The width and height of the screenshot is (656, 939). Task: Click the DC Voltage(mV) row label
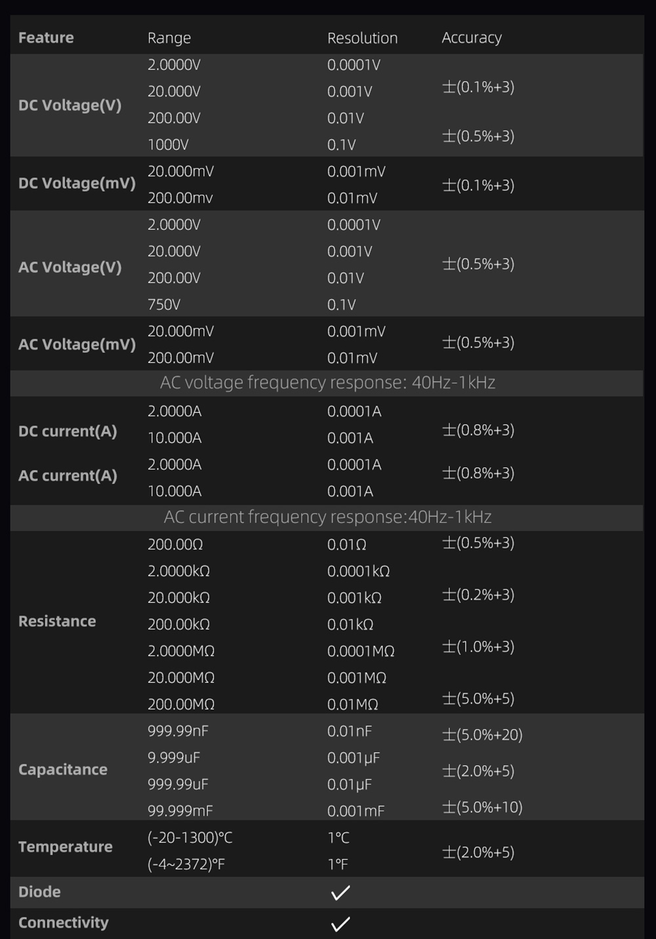(x=77, y=183)
